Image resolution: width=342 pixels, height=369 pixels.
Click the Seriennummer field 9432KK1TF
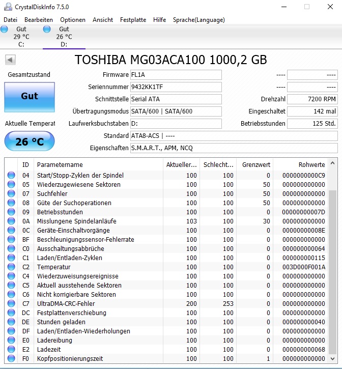click(176, 87)
